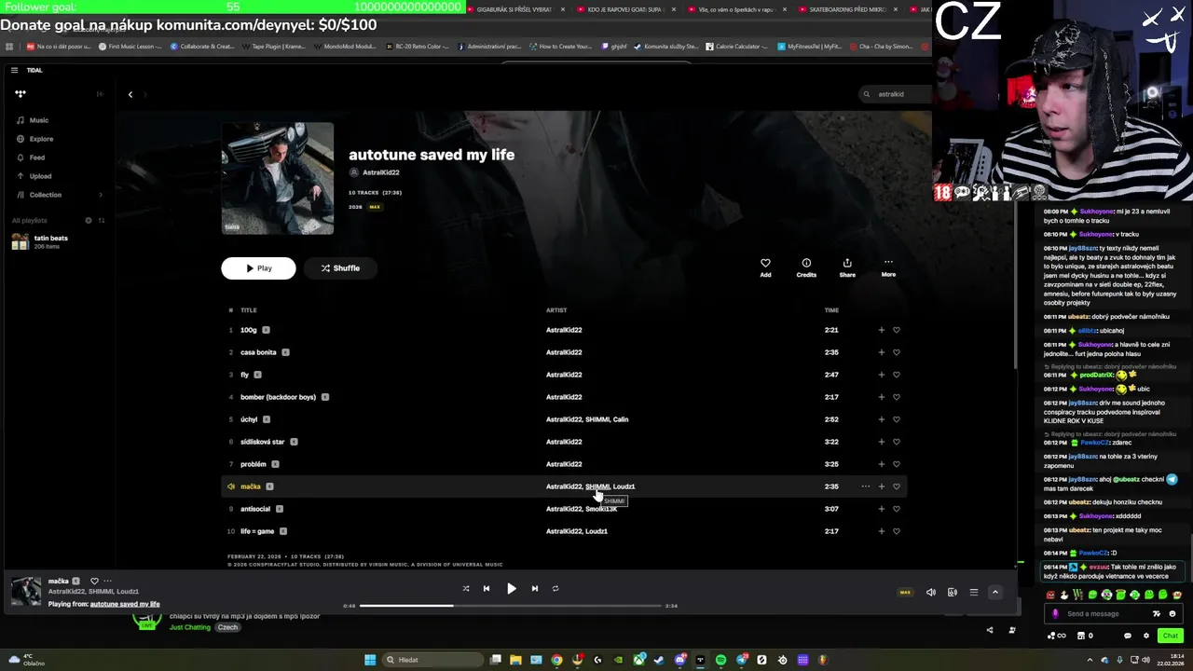1193x671 pixels.
Task: Add úchyl track to playlist
Action: tap(881, 419)
